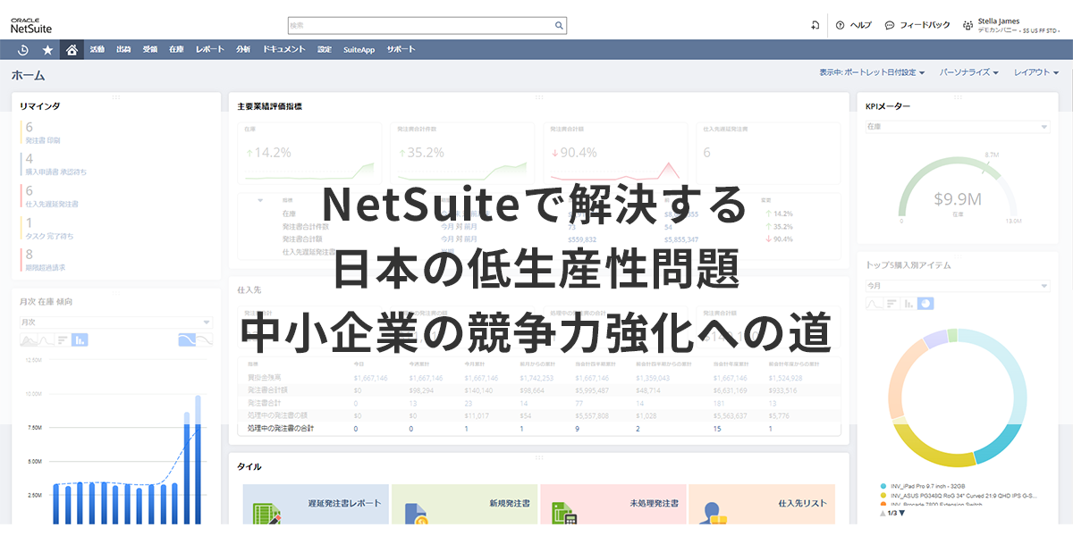This screenshot has width=1073, height=536.
Task: Click the 未処理発注書 tile icon
Action: tap(565, 514)
